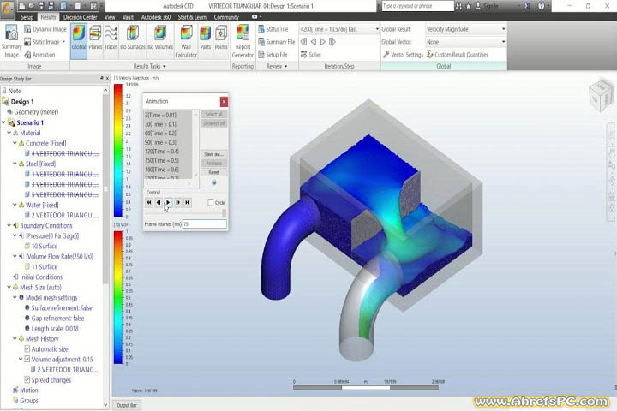Screen dimensions: 617x411
Task: Click the ViewCube in the viewport
Action: (601, 94)
